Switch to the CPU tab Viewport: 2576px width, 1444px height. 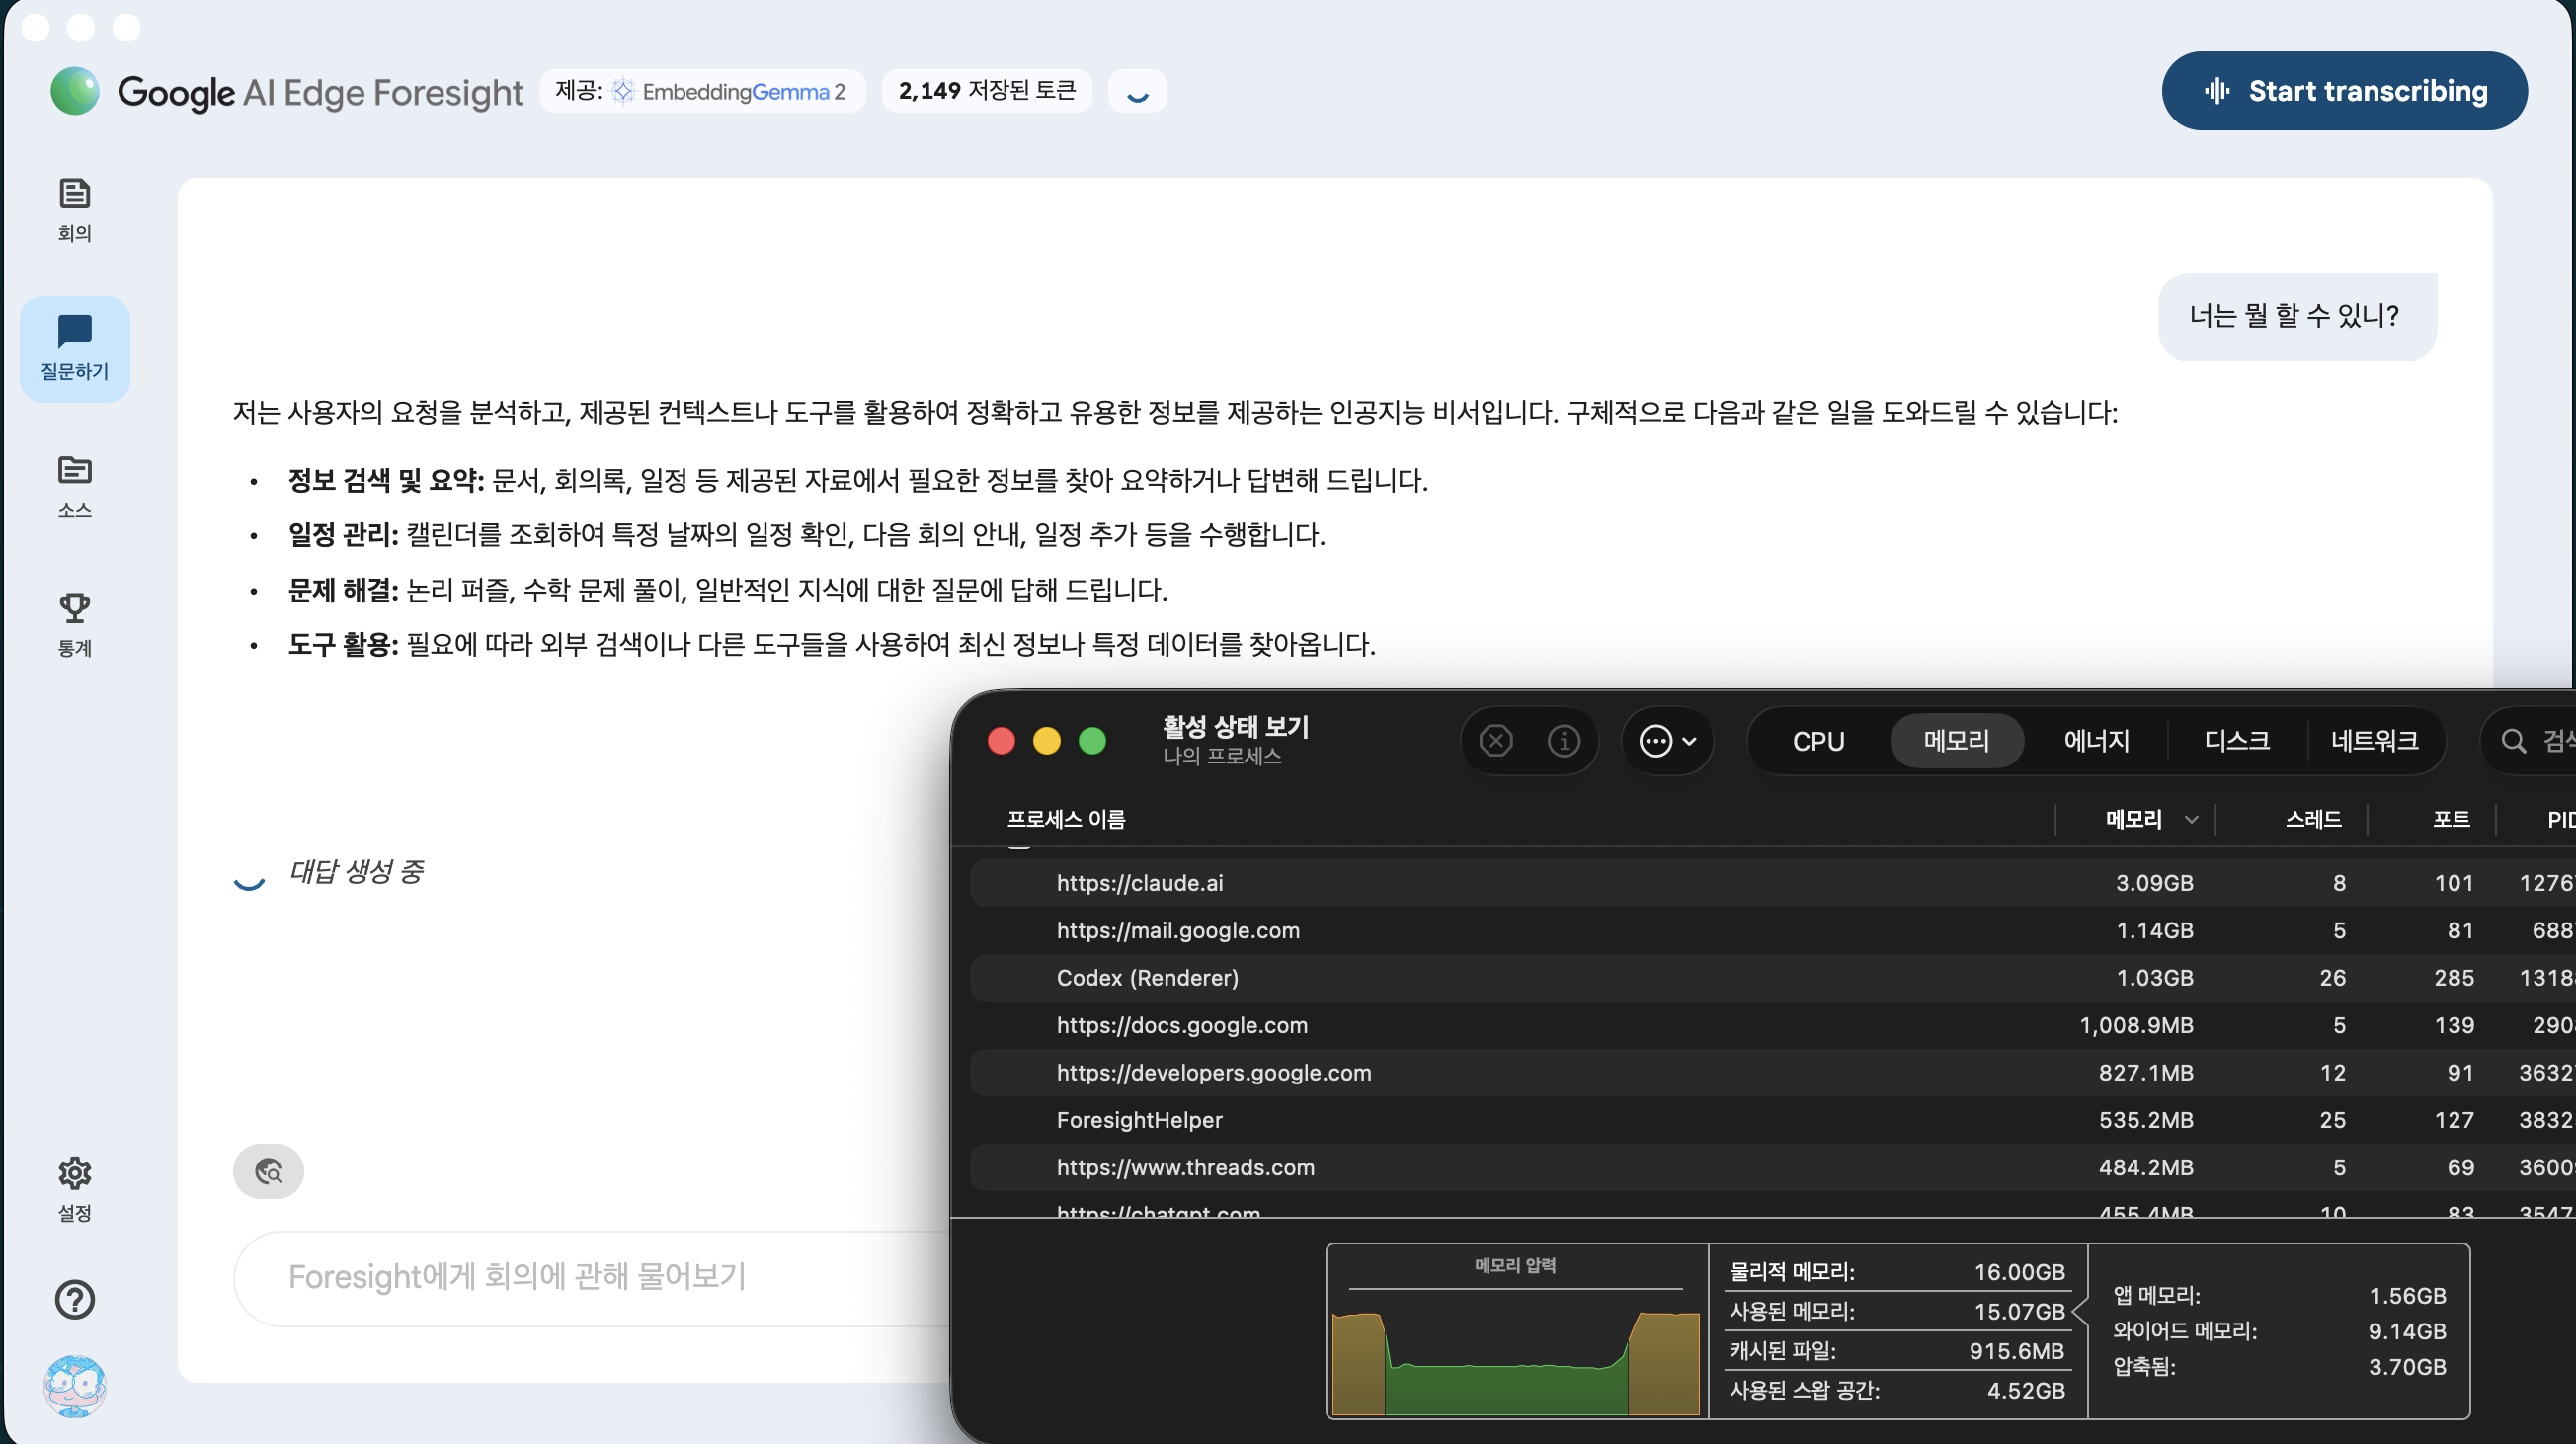coord(1818,741)
